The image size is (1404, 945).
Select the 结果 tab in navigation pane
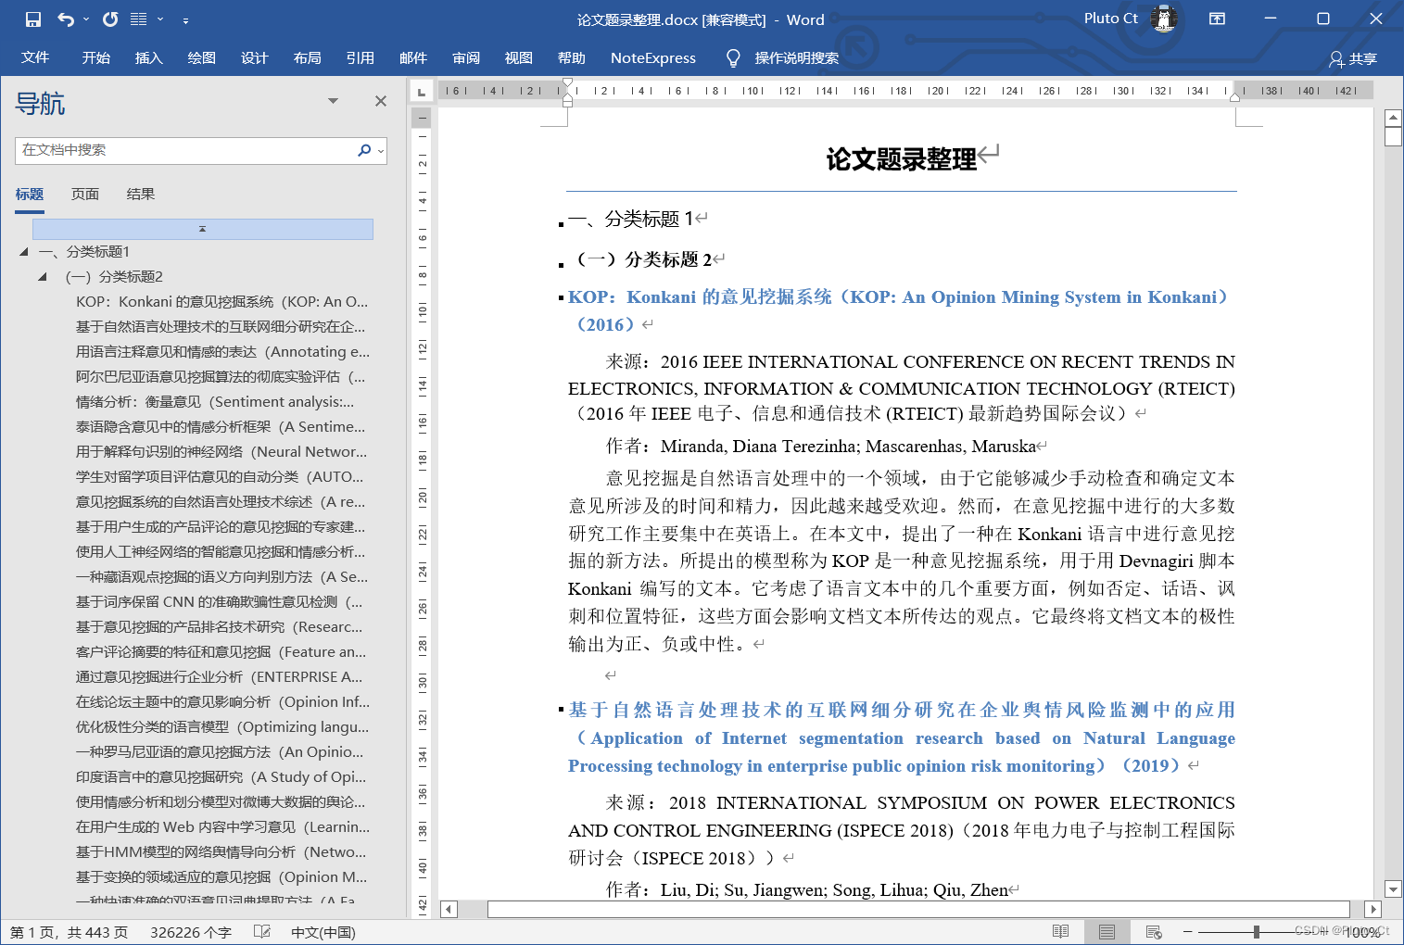pos(141,195)
